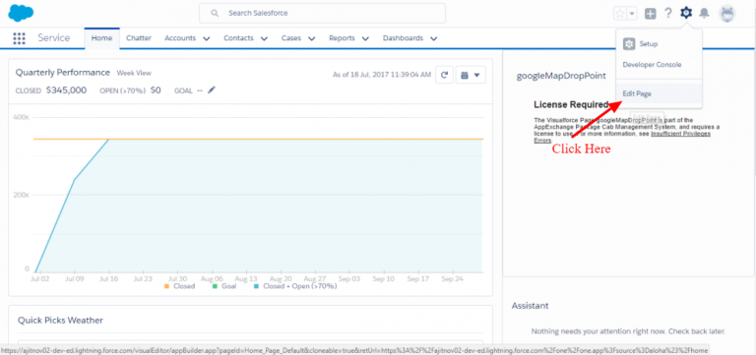Click the Global Actions plus icon
Screen dimensions: 756x355
pos(651,14)
